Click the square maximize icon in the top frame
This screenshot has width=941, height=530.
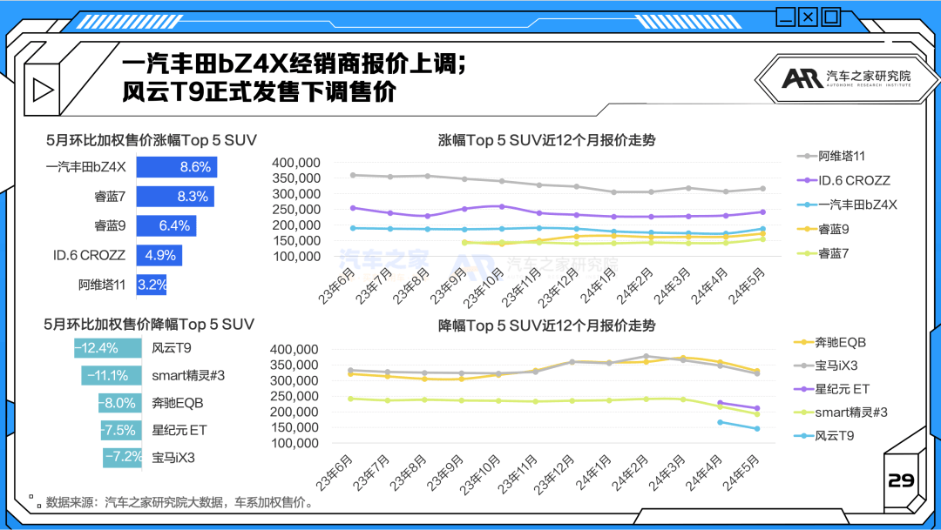click(831, 17)
